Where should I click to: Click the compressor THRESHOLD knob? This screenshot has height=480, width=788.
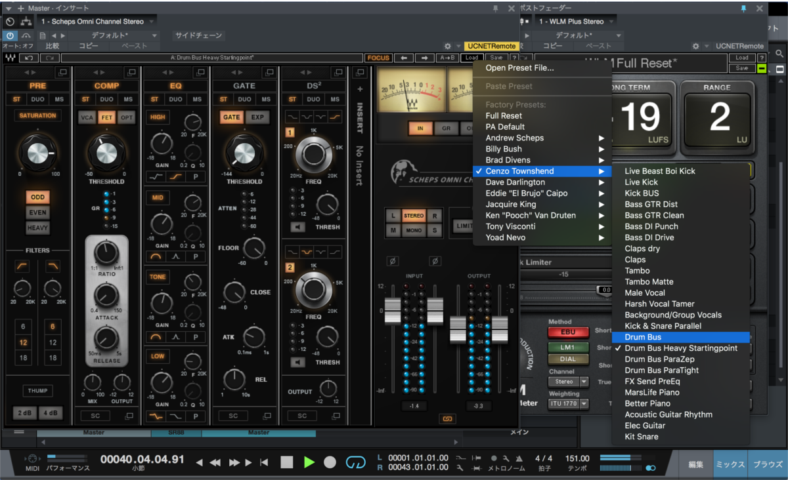pos(106,153)
